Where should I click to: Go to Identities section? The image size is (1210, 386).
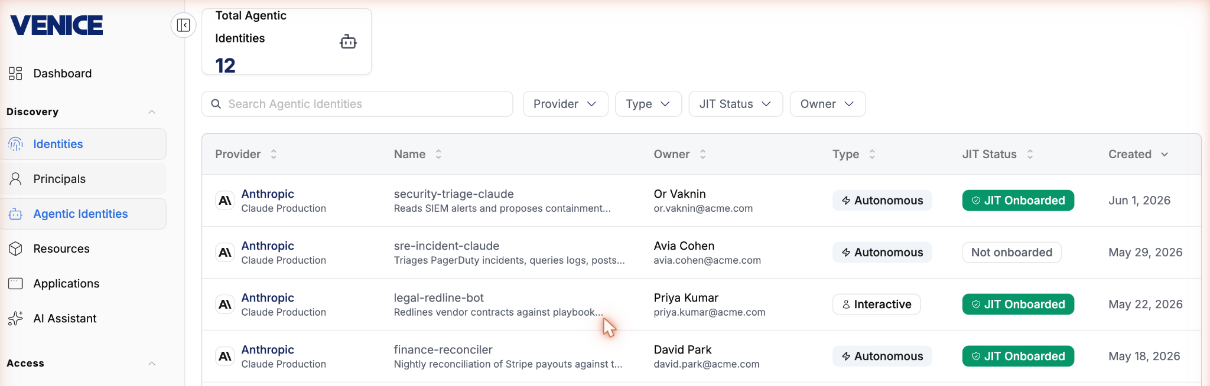coord(83,144)
